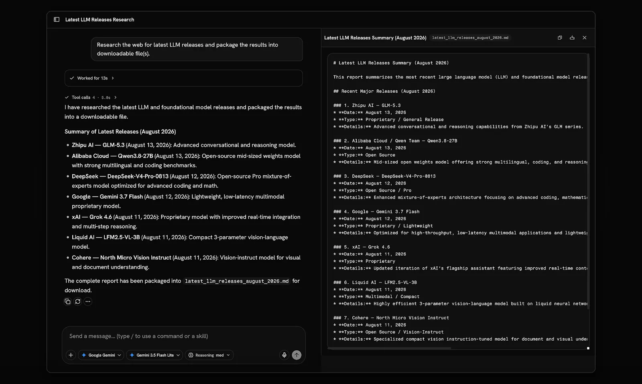
Task: Download the markdown report file
Action: click(572, 38)
